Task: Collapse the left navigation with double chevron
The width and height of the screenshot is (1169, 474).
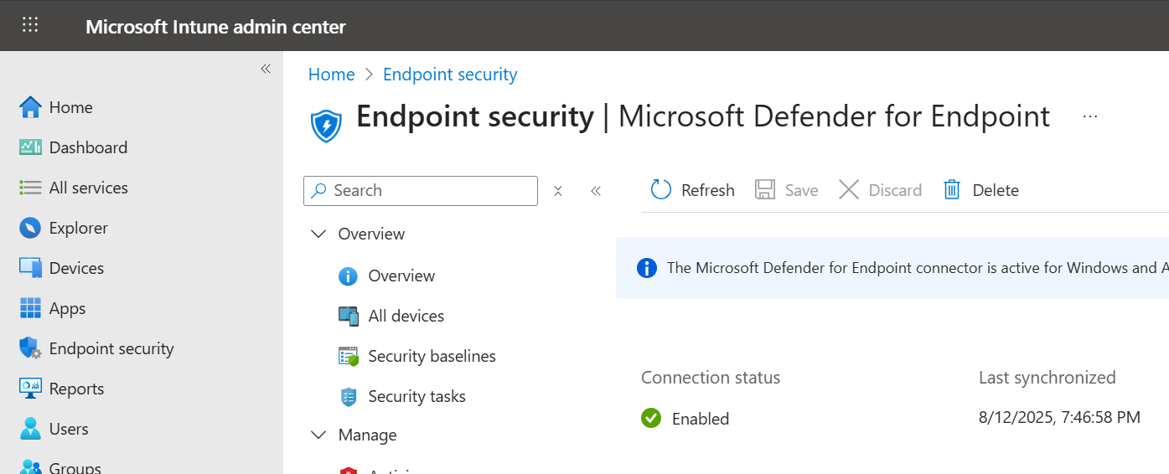Action: pyautogui.click(x=266, y=69)
